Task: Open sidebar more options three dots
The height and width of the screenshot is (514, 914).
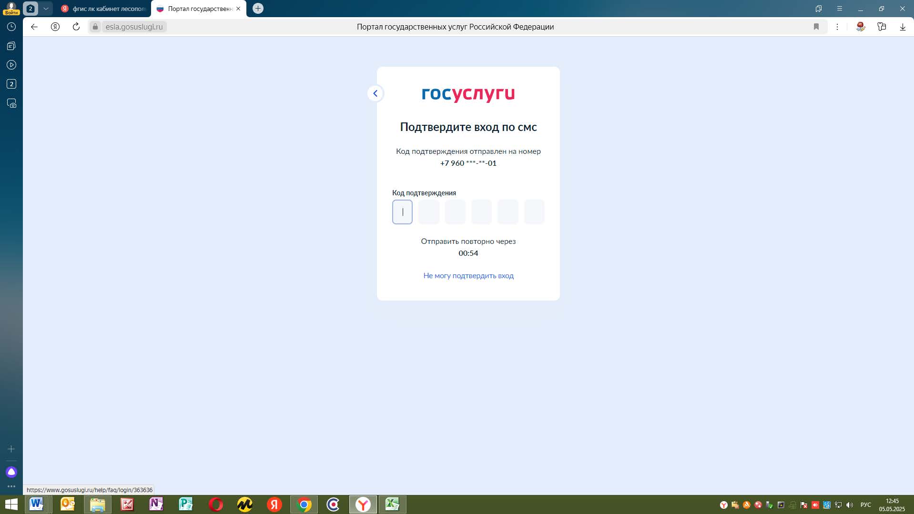Action: (11, 486)
